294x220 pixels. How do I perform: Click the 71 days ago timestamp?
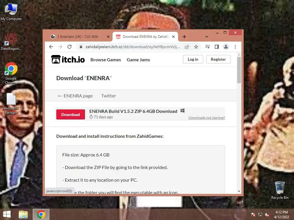101,117
